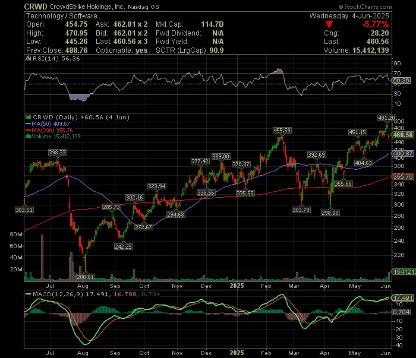Click the CrowdStrike Holdings, Inc. company name
Screen dimensions: 416x358
pos(87,7)
